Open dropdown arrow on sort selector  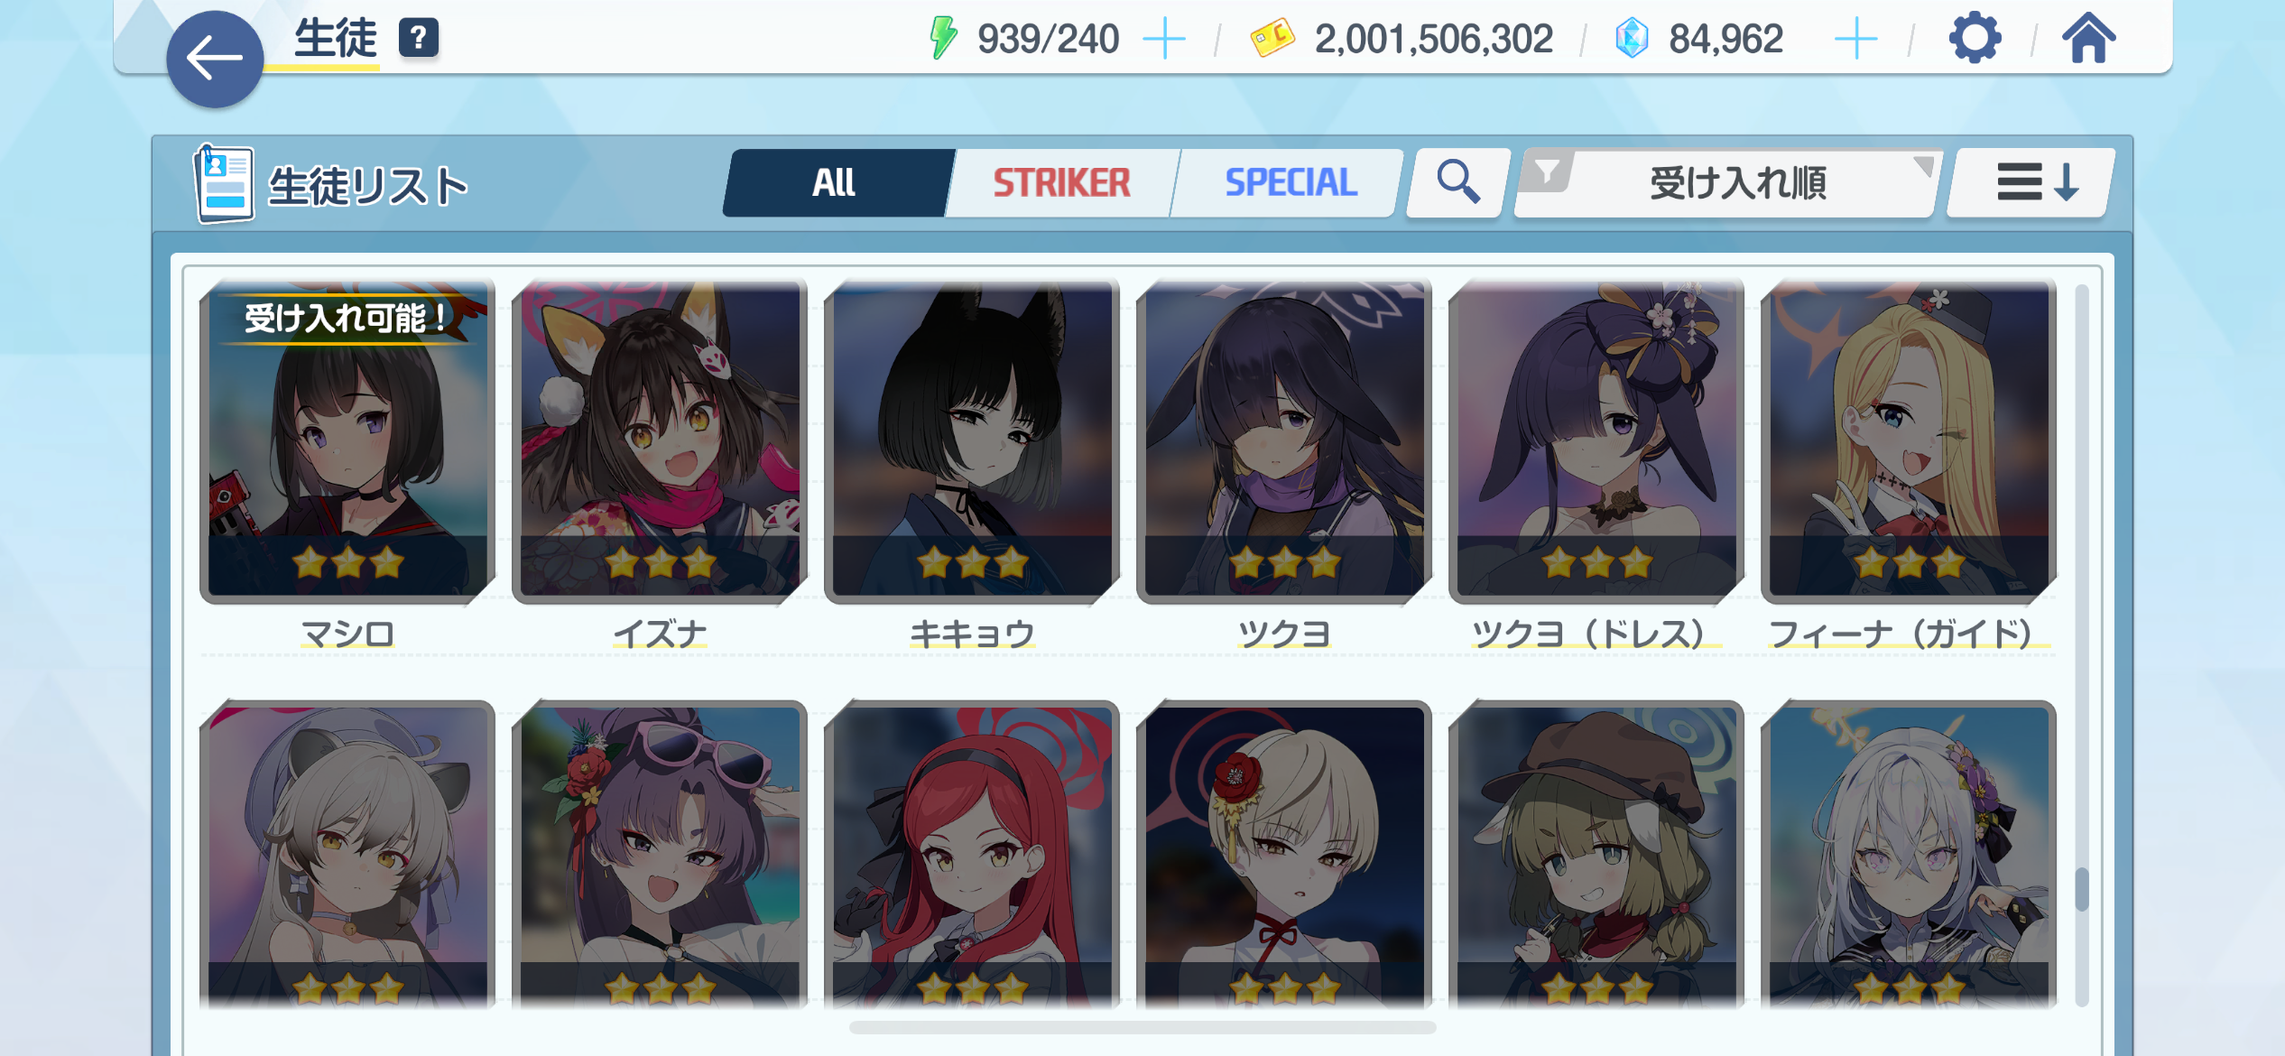tap(1922, 166)
